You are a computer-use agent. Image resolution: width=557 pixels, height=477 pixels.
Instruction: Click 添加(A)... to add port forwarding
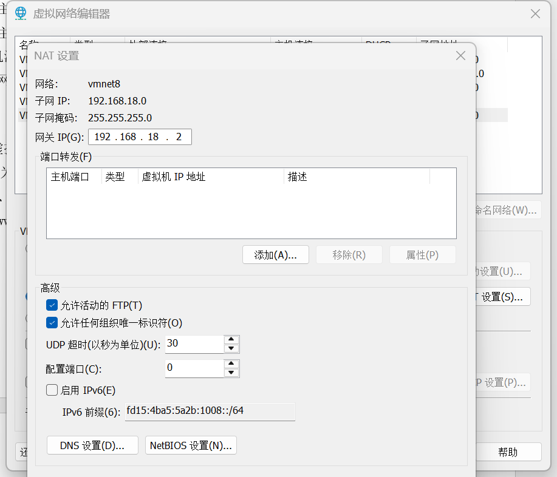[x=276, y=255]
